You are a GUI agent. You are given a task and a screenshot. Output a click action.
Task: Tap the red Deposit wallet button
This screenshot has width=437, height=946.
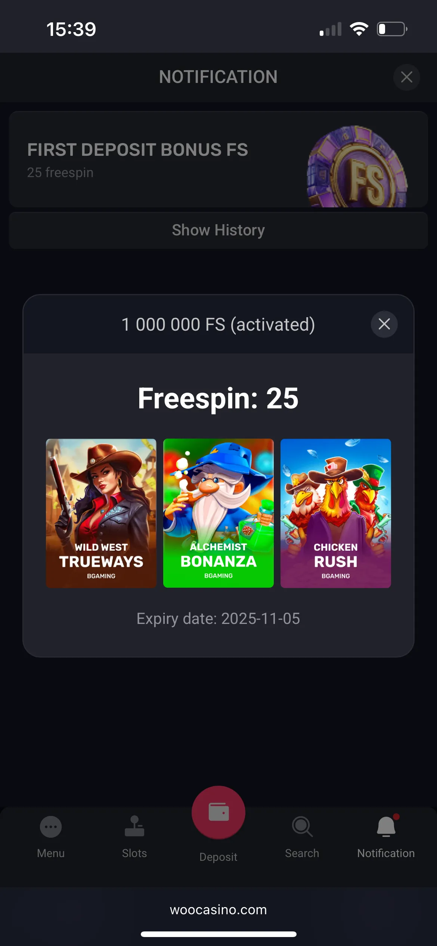(218, 812)
